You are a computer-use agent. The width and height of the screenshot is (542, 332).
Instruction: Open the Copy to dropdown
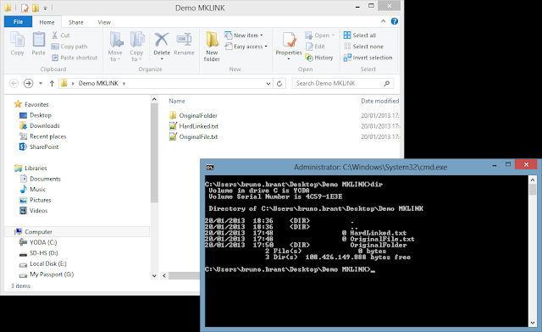click(136, 47)
